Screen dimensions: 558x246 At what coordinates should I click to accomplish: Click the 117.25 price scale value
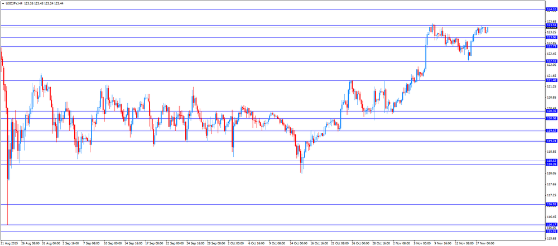[551, 195]
